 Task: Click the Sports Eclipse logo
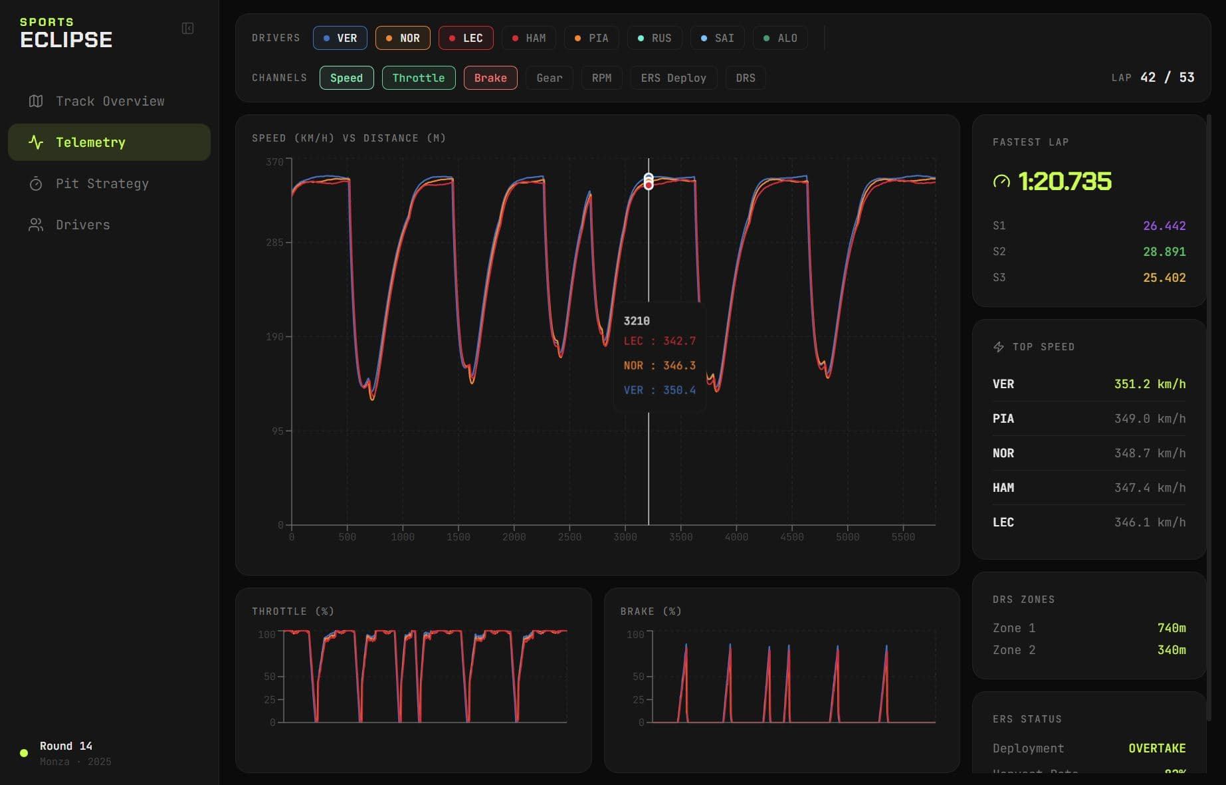pos(66,33)
